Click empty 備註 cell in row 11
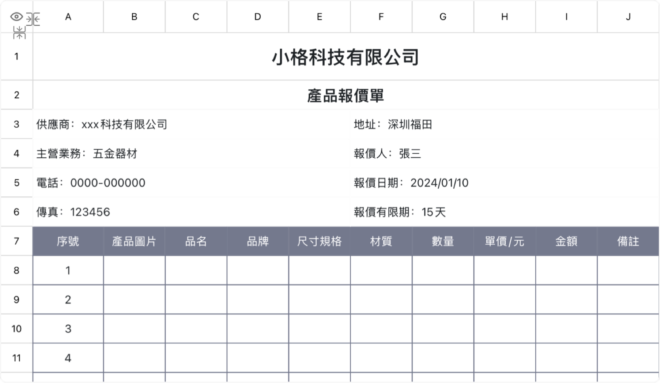Image resolution: width=660 pixels, height=383 pixels. [628, 358]
